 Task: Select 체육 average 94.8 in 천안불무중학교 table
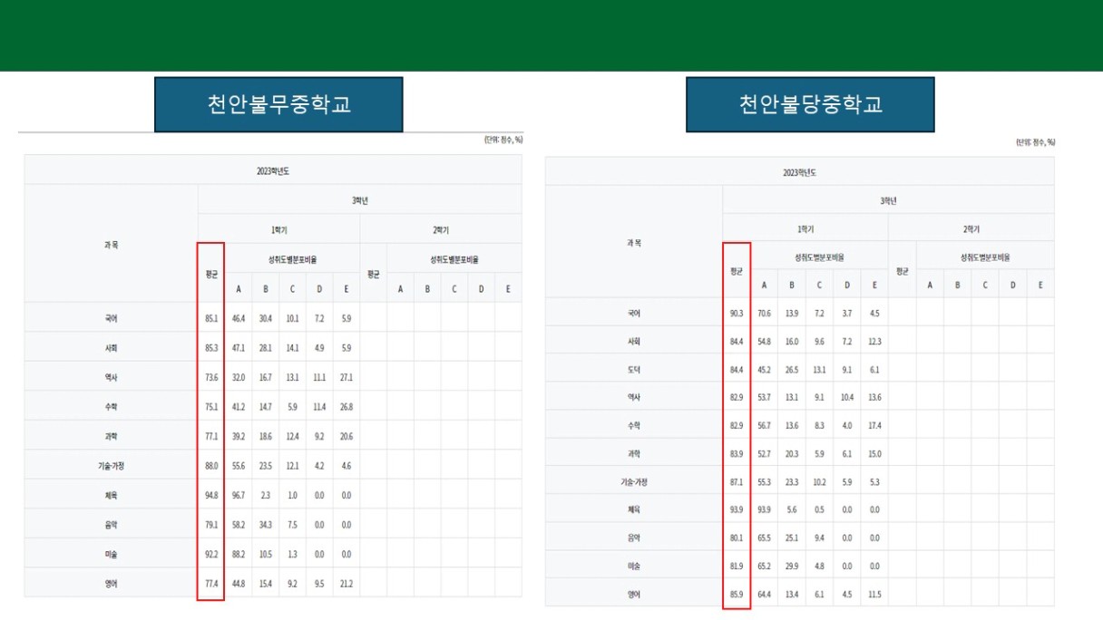[211, 496]
